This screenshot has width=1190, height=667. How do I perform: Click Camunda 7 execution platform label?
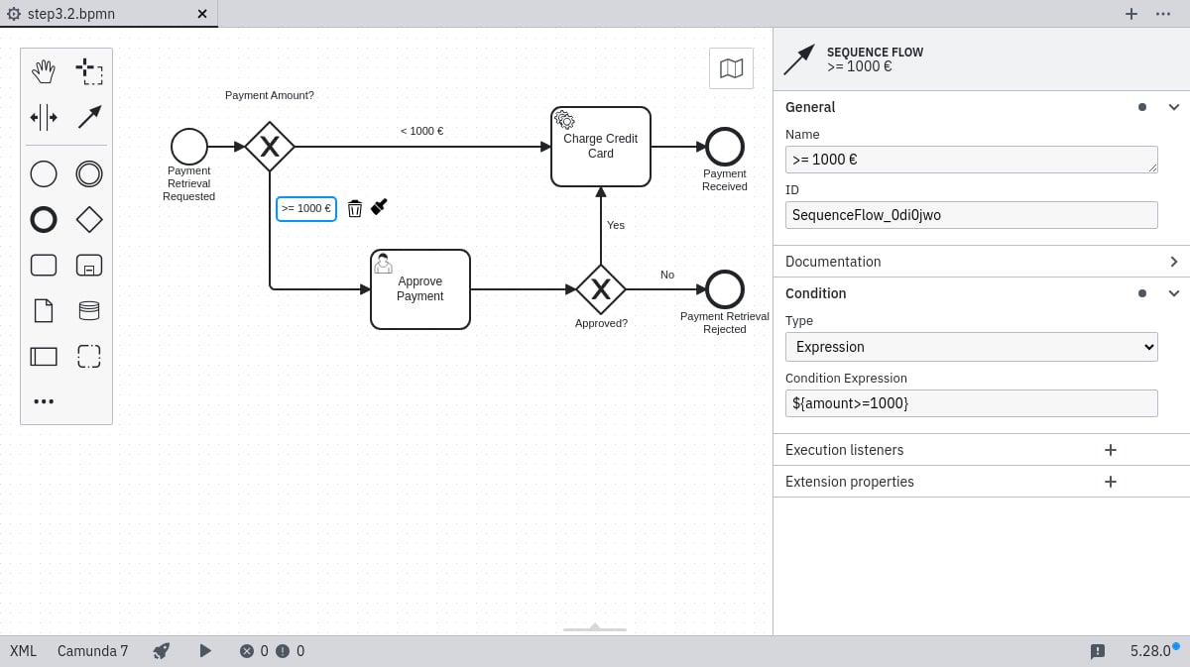point(93,651)
